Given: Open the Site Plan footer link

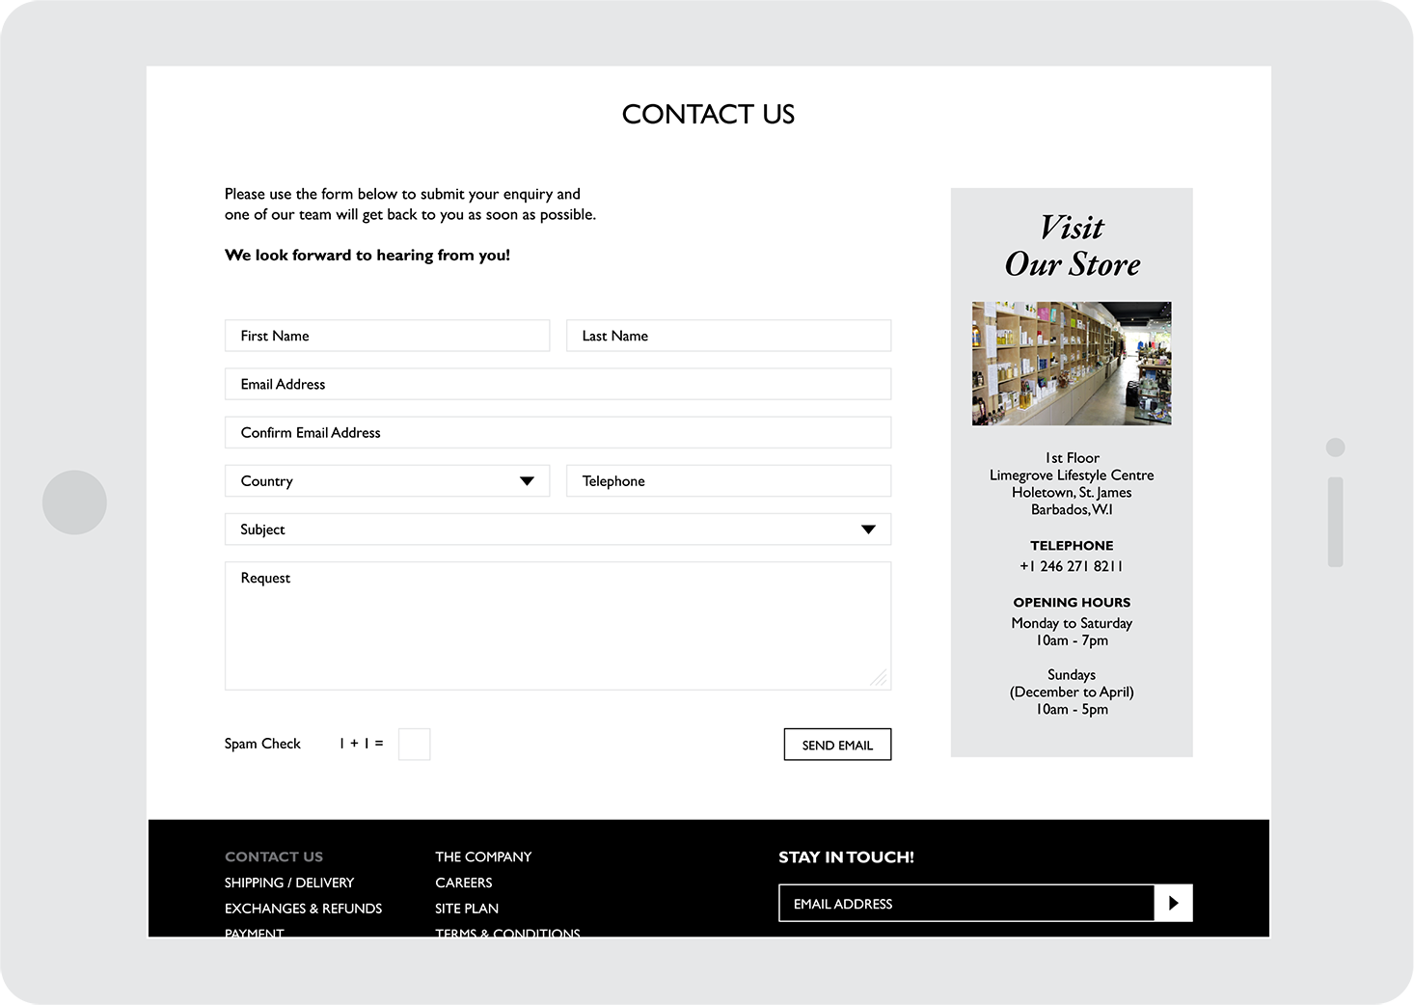Looking at the screenshot, I should (x=467, y=909).
